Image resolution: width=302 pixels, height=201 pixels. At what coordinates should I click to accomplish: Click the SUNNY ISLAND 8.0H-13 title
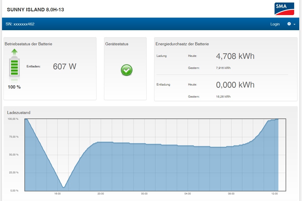pos(36,10)
